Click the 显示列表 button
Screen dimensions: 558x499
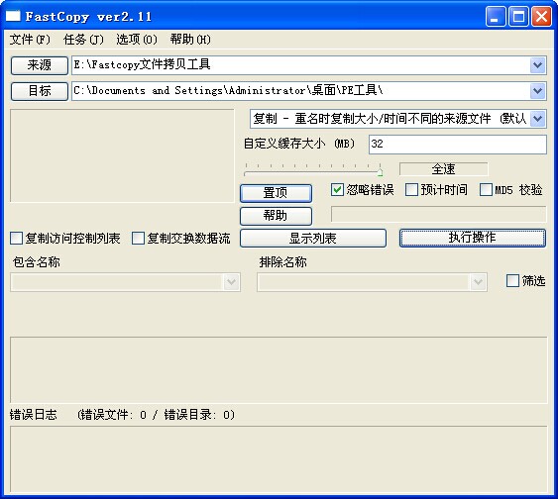click(x=313, y=238)
